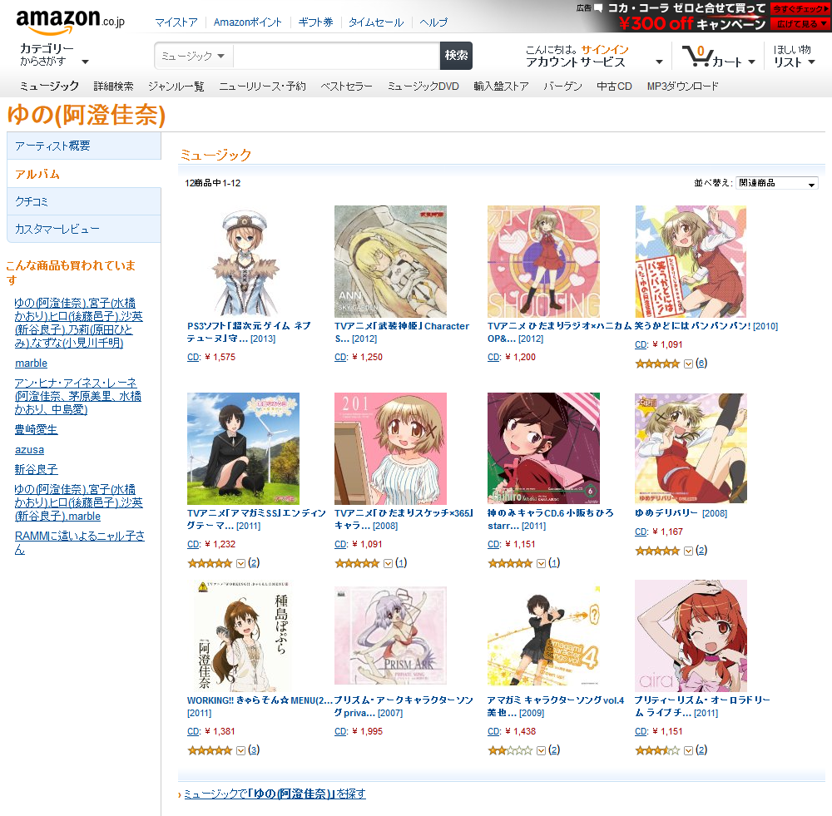The image size is (832, 816).
Task: Open the アカウントサービス dropdown arrow
Action: (x=659, y=62)
